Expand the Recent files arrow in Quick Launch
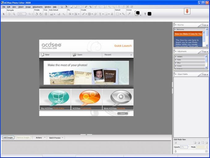This screenshot has height=158, width=210. pos(131,55)
